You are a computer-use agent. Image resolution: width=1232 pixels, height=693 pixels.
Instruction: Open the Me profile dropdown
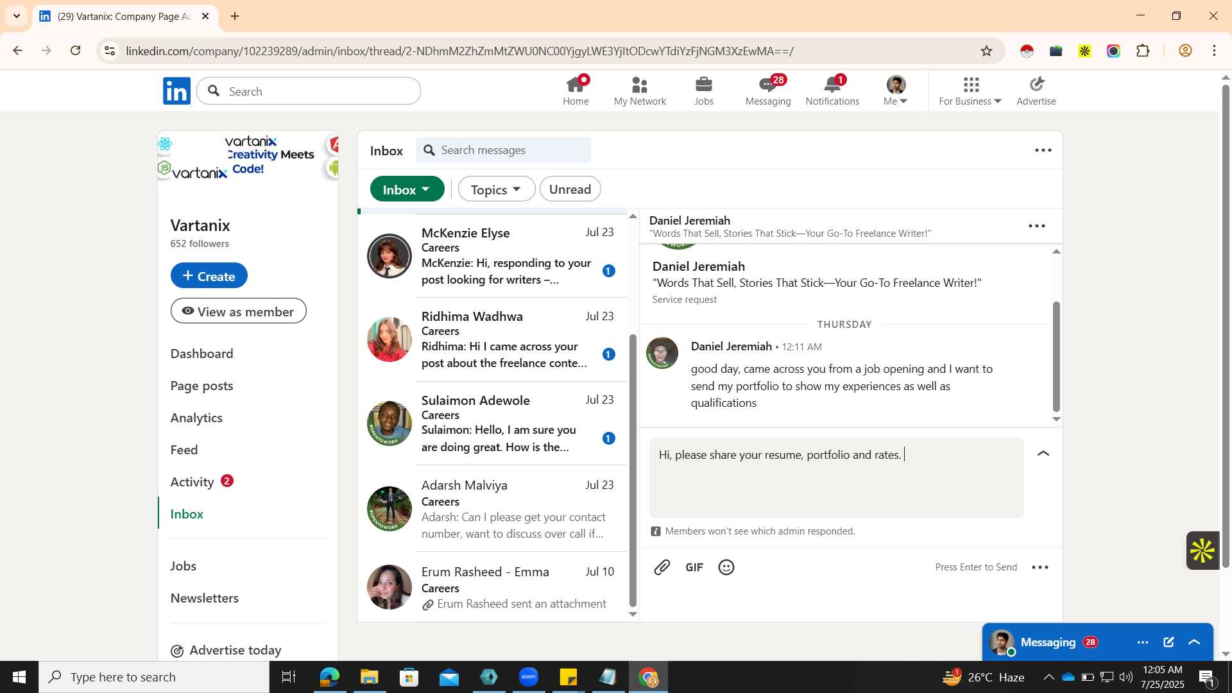click(895, 90)
